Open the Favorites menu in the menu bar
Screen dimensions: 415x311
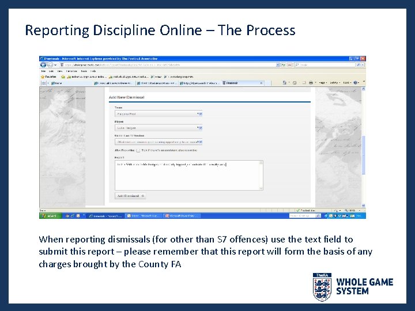[x=71, y=71]
